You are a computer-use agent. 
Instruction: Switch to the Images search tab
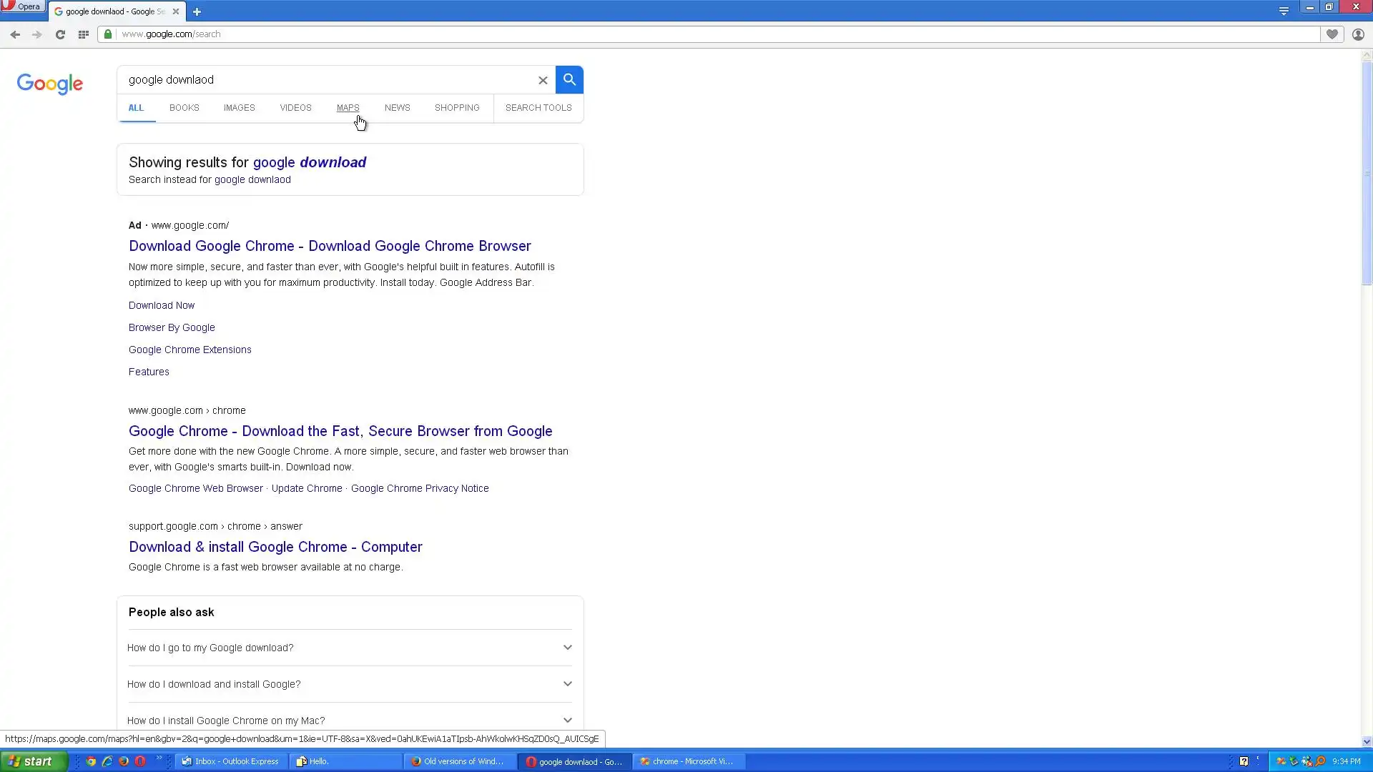[x=239, y=108]
